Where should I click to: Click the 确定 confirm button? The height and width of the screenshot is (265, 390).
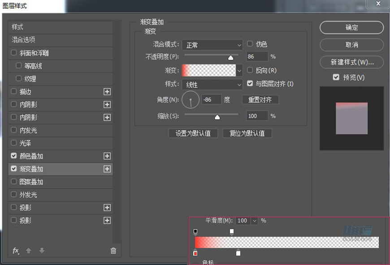[x=351, y=28]
